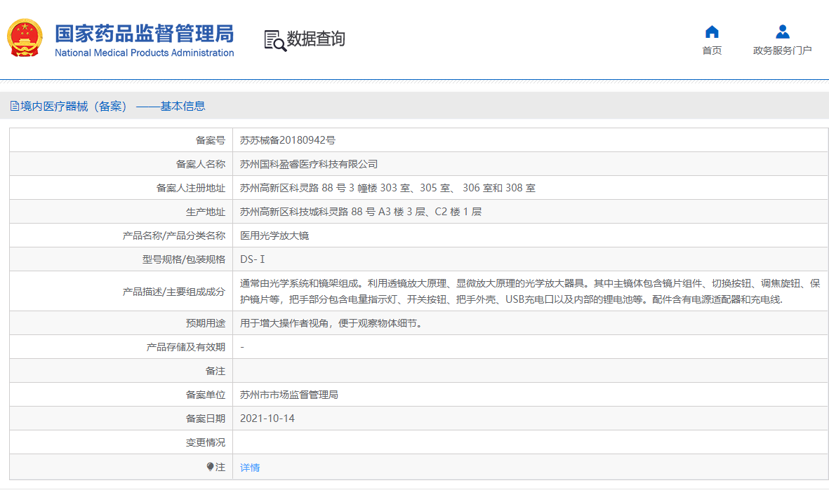Click the national emblem logo

[x=25, y=39]
